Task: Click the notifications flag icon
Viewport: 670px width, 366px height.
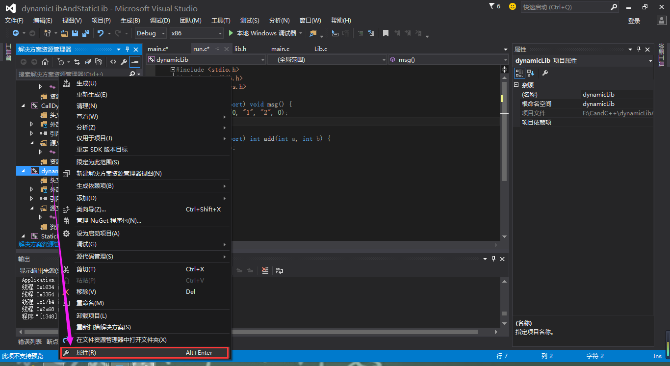Action: [492, 6]
